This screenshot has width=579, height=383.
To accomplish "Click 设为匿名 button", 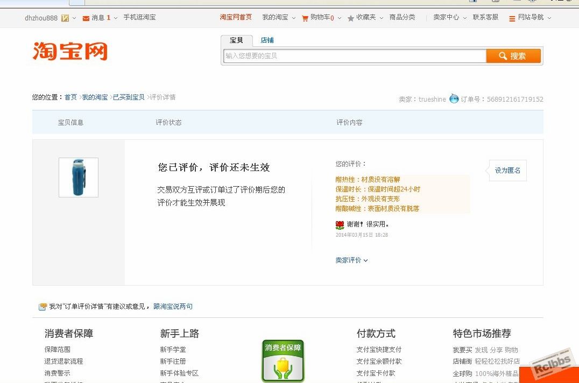I will point(508,171).
